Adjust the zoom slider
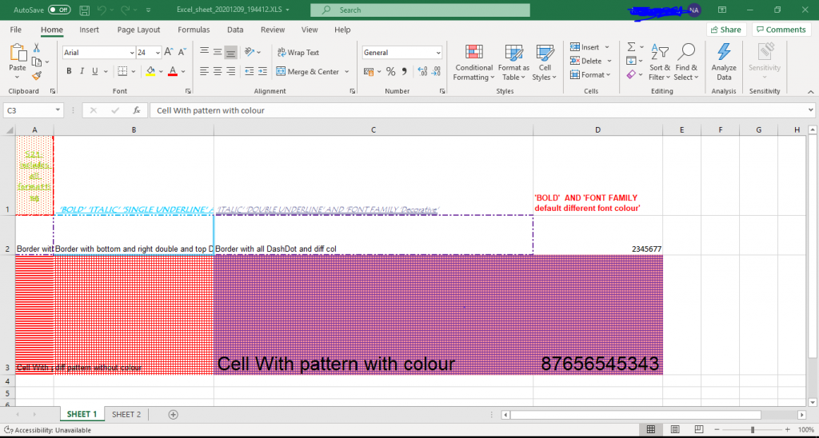The width and height of the screenshot is (819, 438). 752,430
